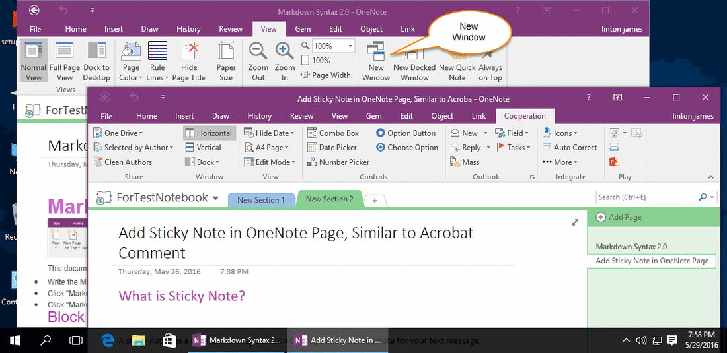727x353 pixels.
Task: Select New Section 1 tab
Action: coord(261,200)
